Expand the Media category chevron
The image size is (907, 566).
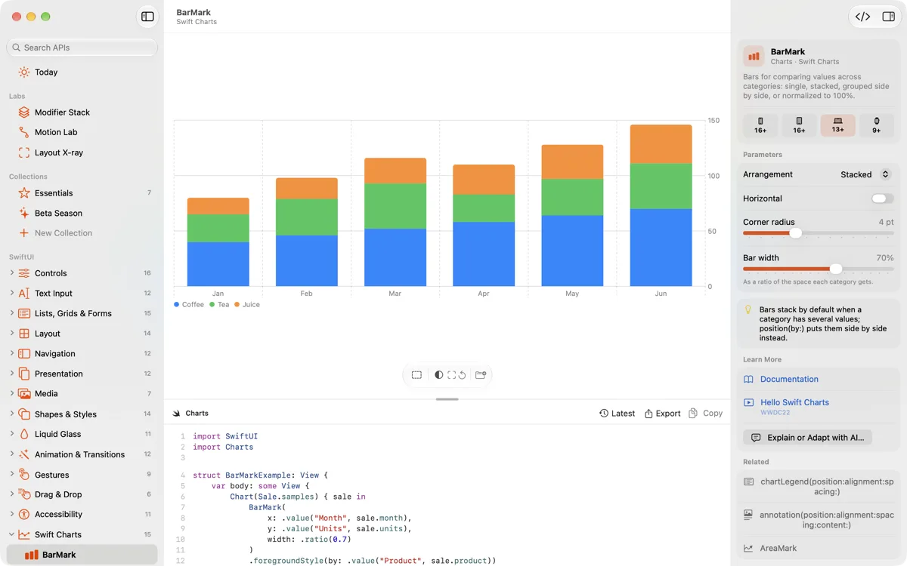click(11, 394)
